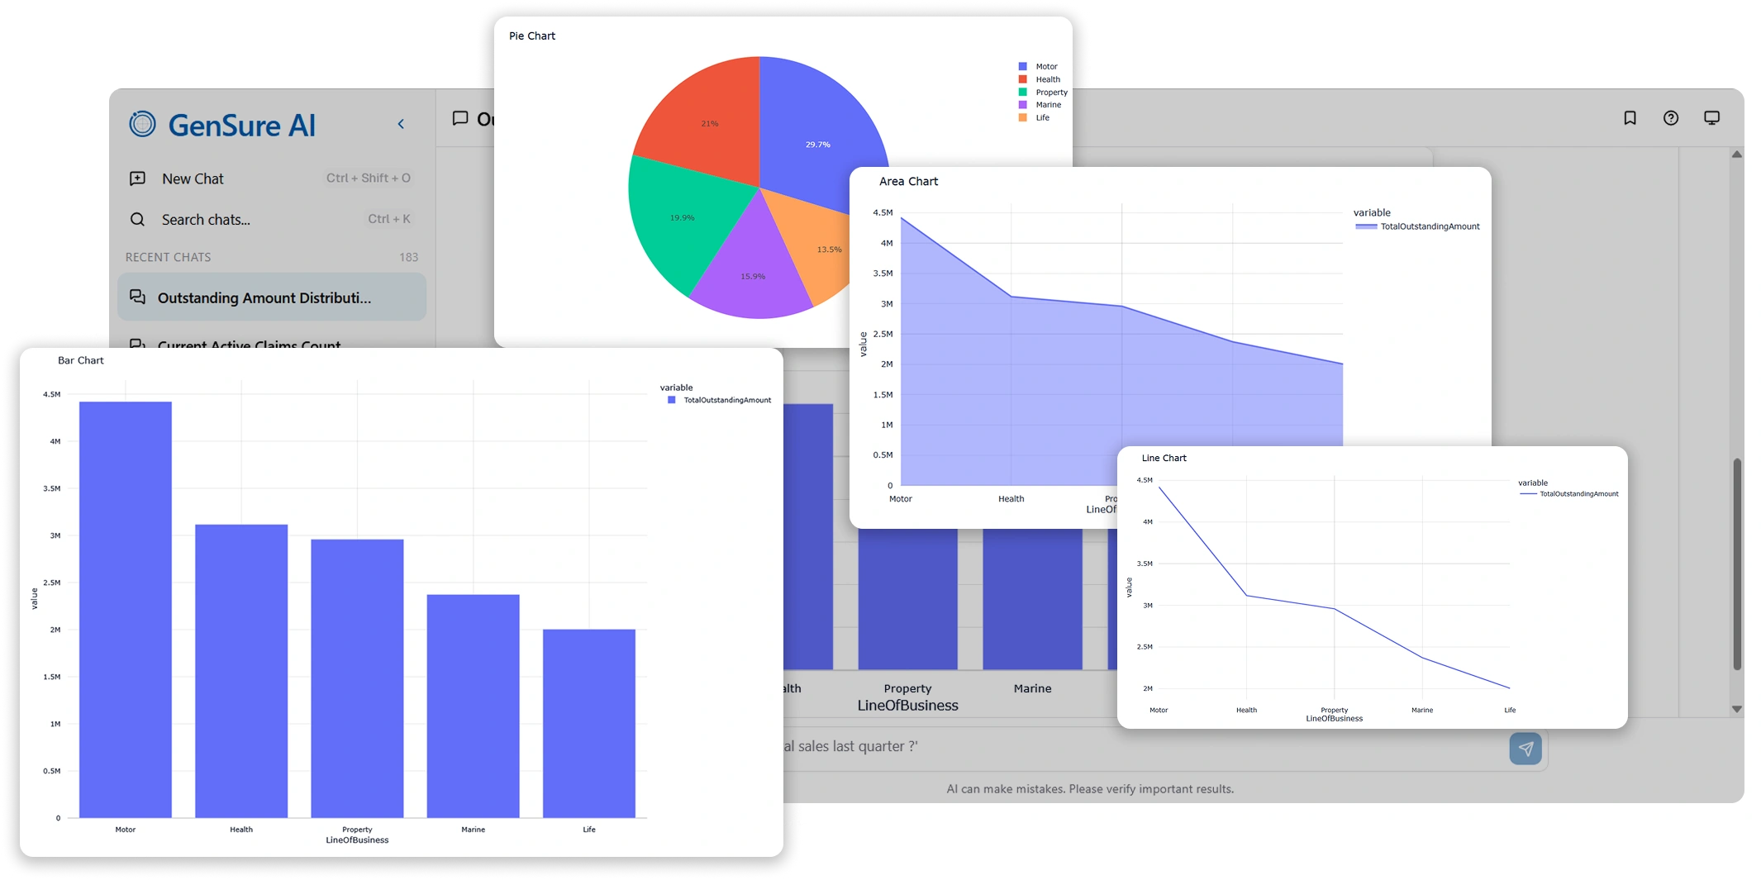Screen dimensions: 1761x880
Task: Open the help question mark icon
Action: [x=1671, y=118]
